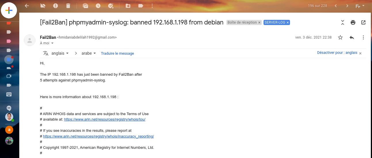This screenshot has height=158, width=372.
Task: Add this email to Tasks
Action: [x=111, y=6]
